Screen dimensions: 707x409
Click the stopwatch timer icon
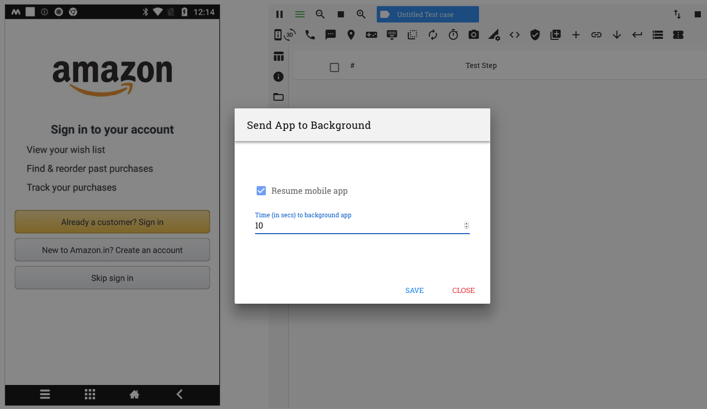tap(453, 35)
